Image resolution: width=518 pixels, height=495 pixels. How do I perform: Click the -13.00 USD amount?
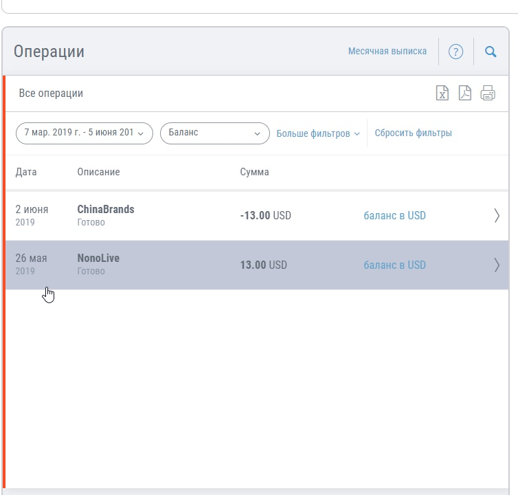[x=265, y=215]
